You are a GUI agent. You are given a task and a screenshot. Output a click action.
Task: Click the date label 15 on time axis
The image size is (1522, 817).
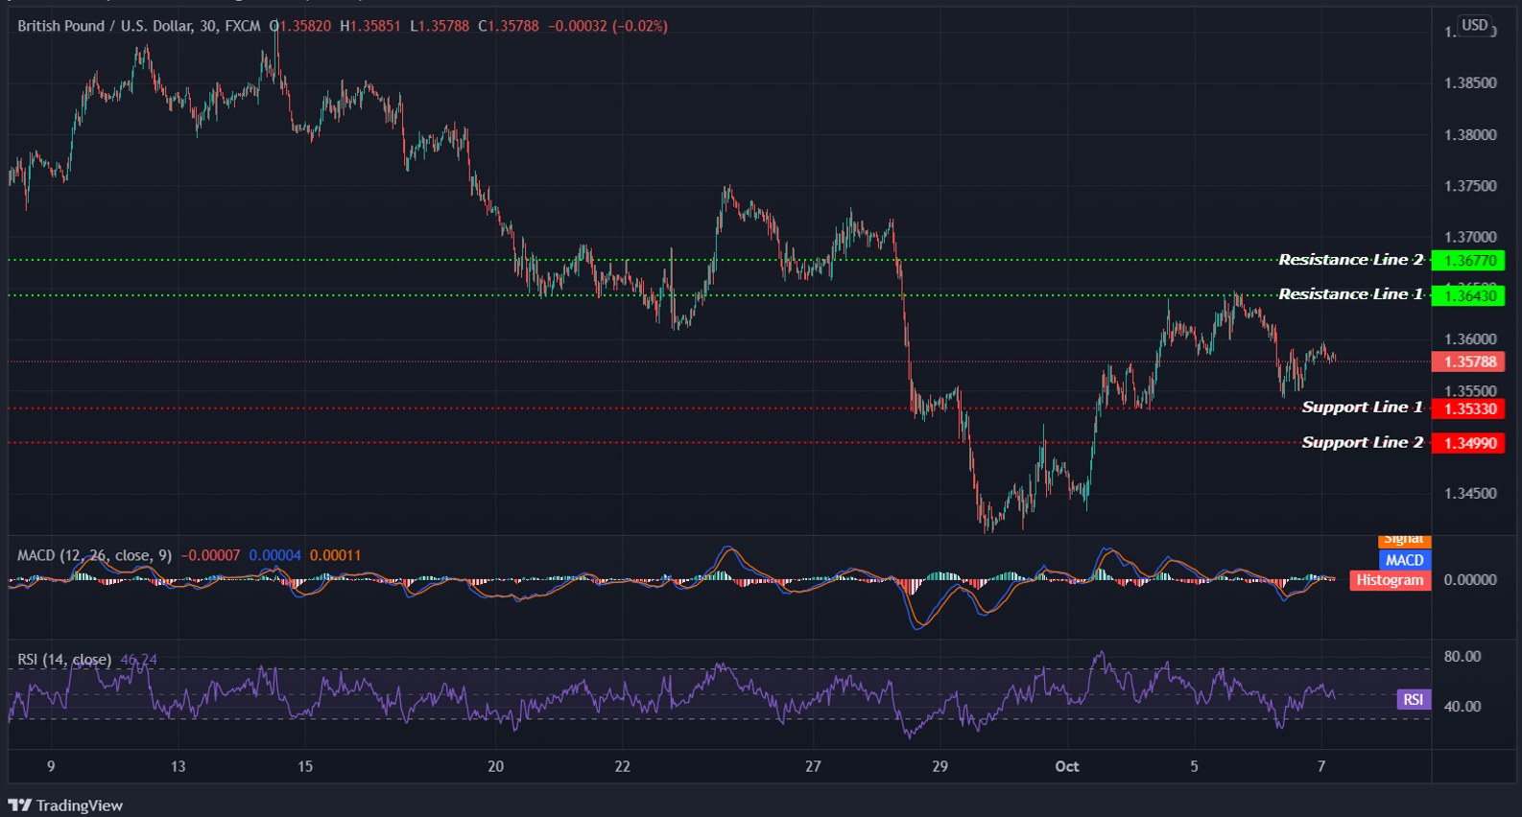point(305,766)
